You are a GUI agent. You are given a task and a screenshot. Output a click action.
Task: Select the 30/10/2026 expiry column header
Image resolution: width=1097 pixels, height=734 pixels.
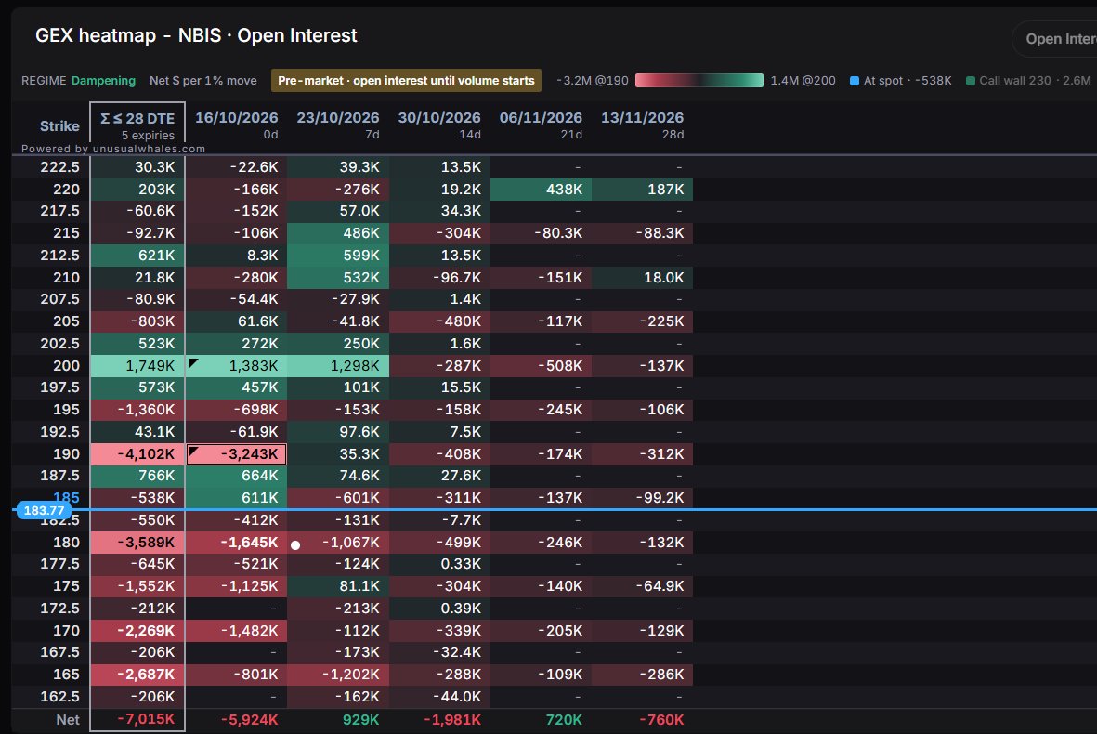[x=439, y=125]
